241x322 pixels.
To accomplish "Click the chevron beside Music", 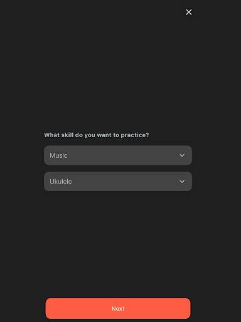I will click(182, 155).
